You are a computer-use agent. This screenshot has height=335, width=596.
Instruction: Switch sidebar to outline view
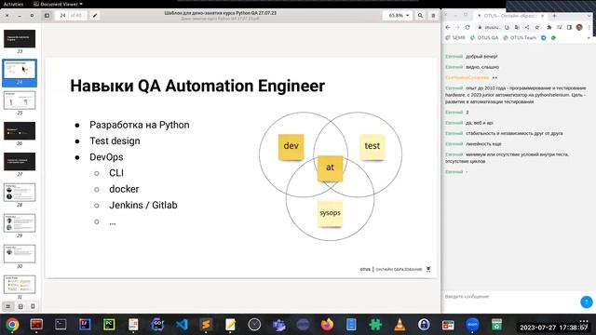coord(20,306)
